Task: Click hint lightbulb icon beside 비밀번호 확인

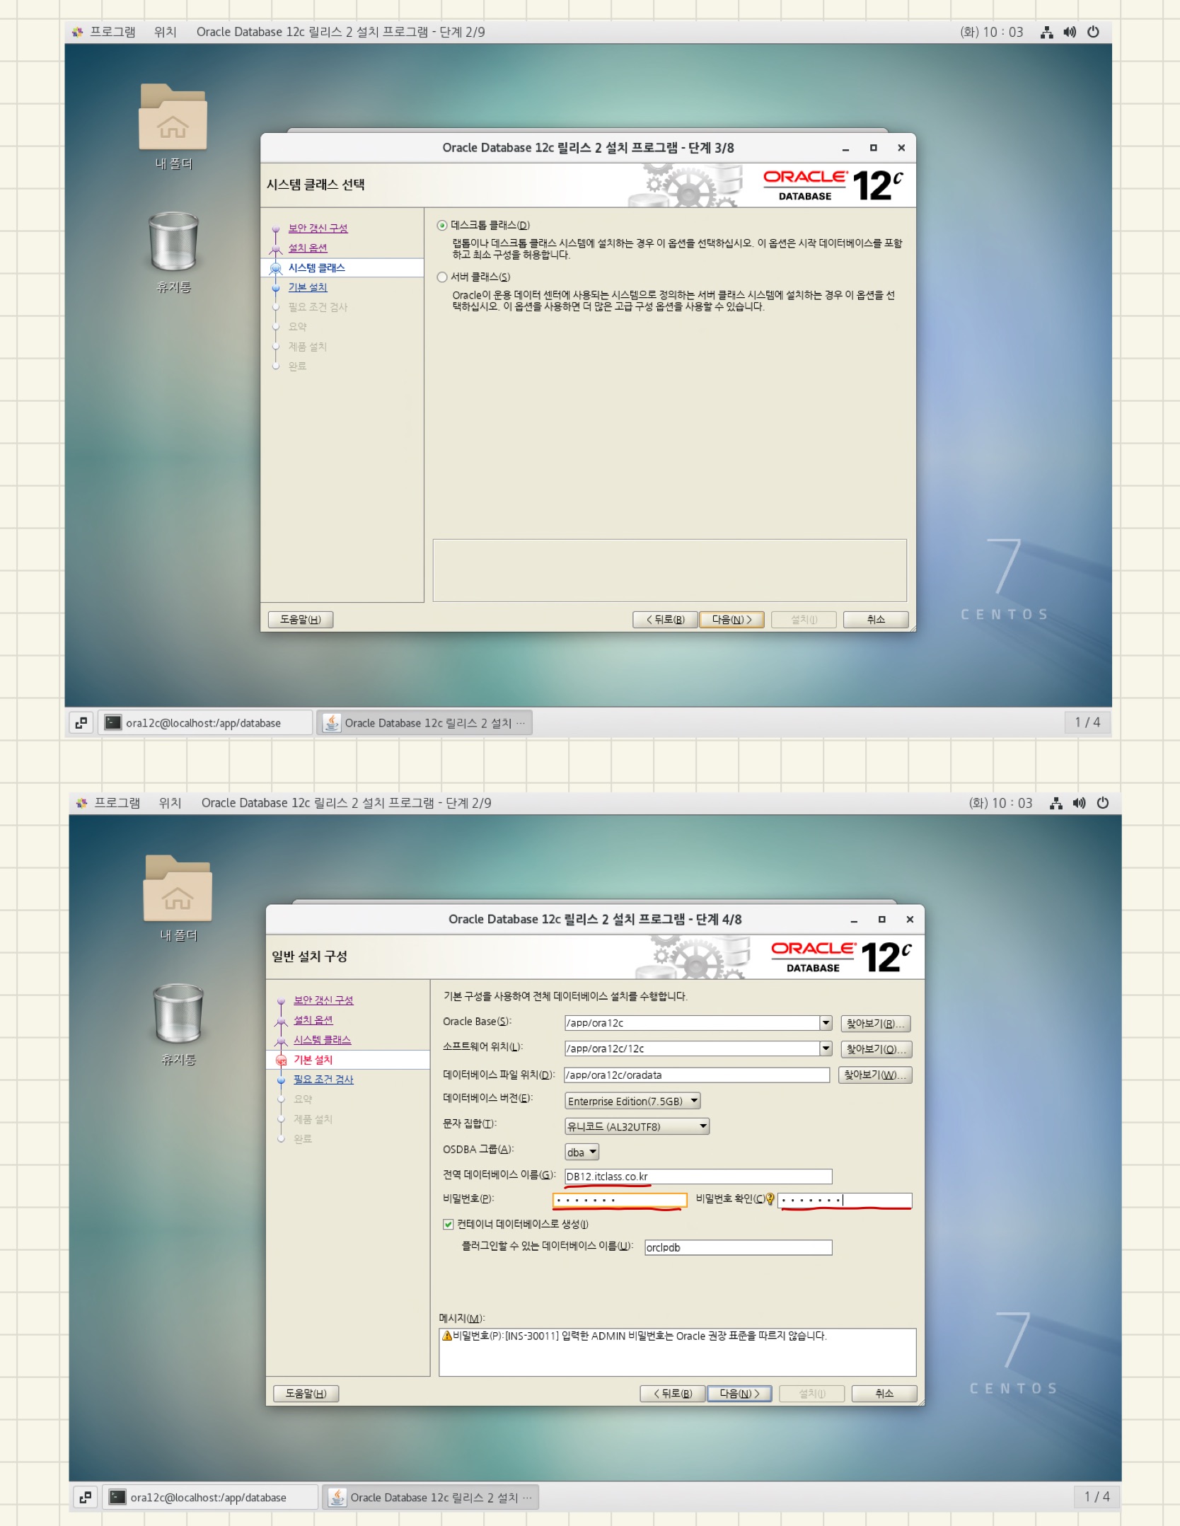Action: [x=770, y=1199]
